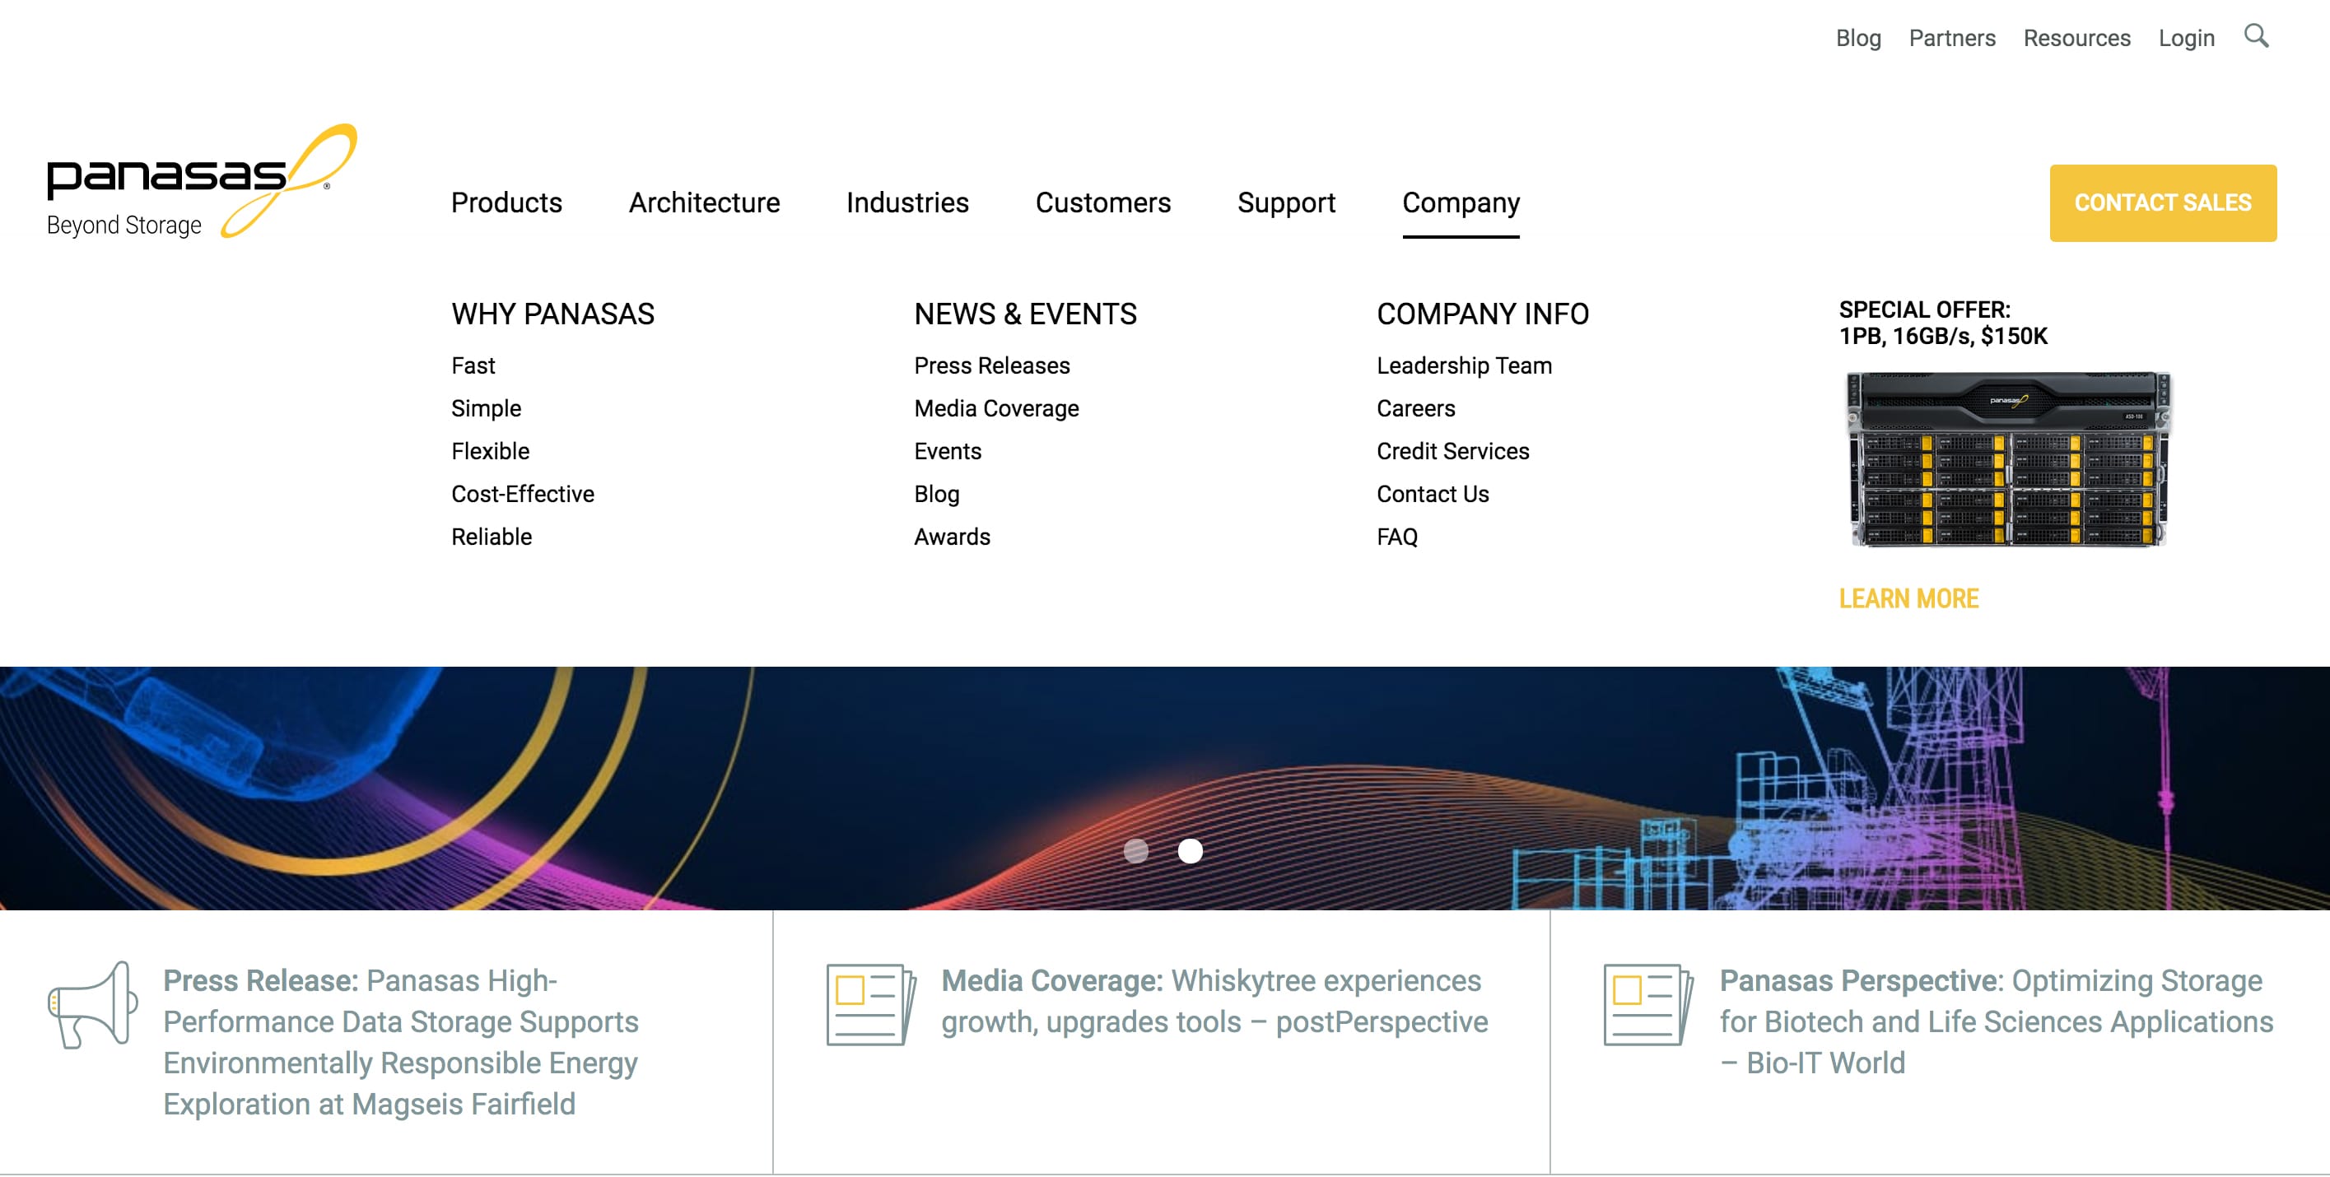Click the Contact Sales button
Screen dimensions: 2330x1177
point(2163,202)
